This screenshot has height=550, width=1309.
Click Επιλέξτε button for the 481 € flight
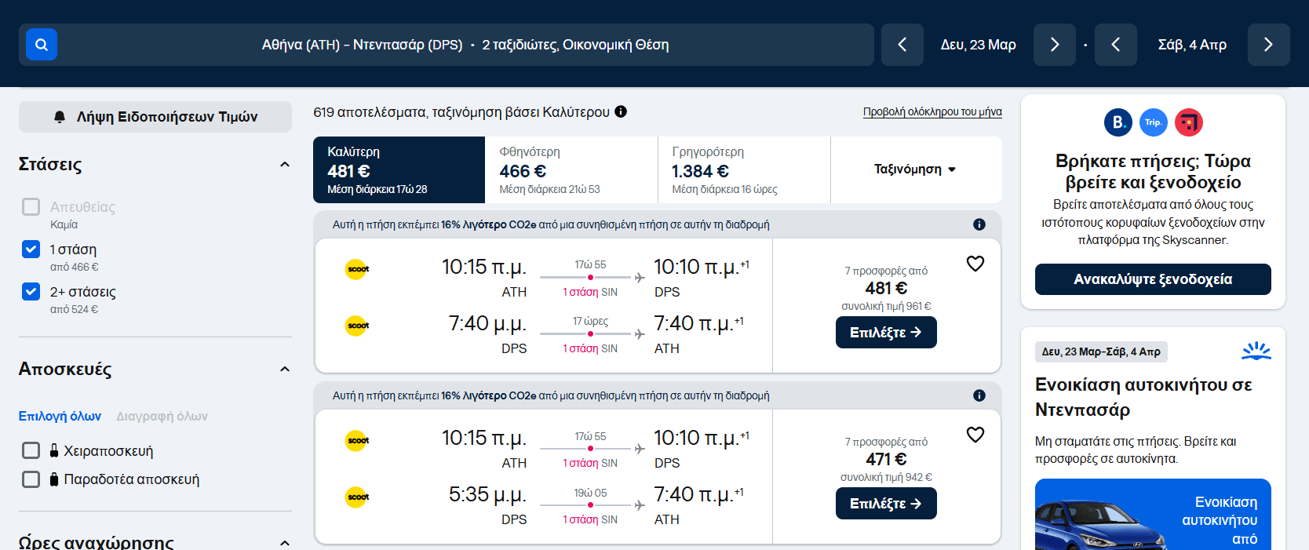point(886,333)
